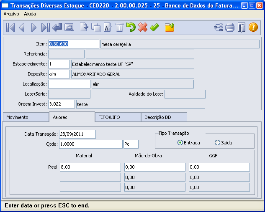The height and width of the screenshot is (212, 265).
Task: Click the 'Tipo Transação' group label
Action: pos(174,133)
